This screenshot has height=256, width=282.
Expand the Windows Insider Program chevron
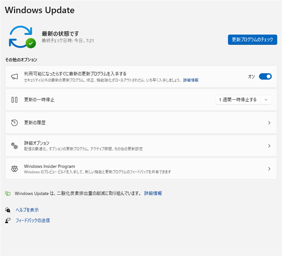click(269, 169)
